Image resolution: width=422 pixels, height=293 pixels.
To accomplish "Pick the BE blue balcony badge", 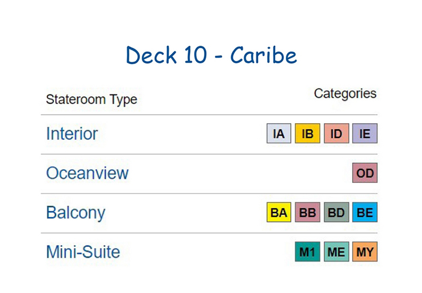I will click(365, 212).
